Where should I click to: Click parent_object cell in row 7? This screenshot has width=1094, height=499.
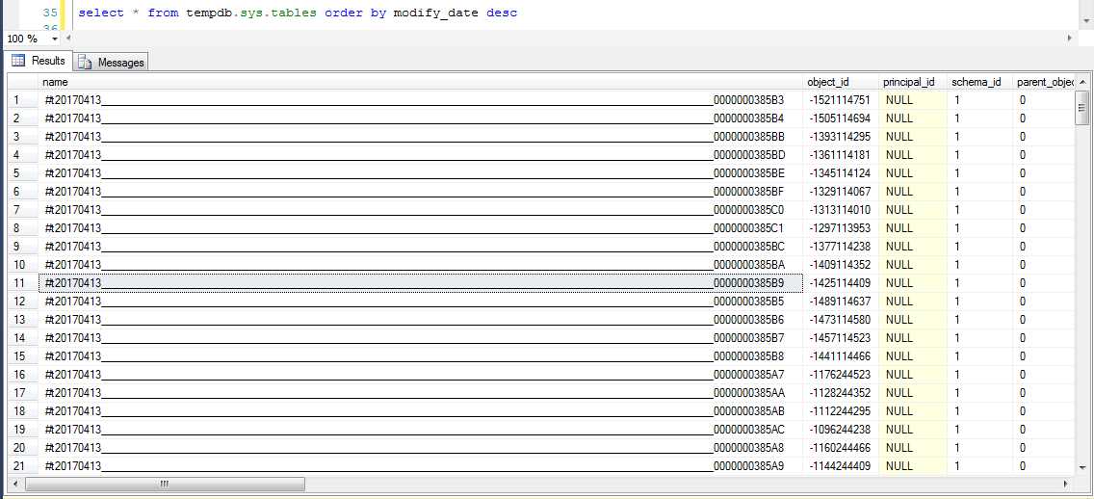click(1044, 209)
